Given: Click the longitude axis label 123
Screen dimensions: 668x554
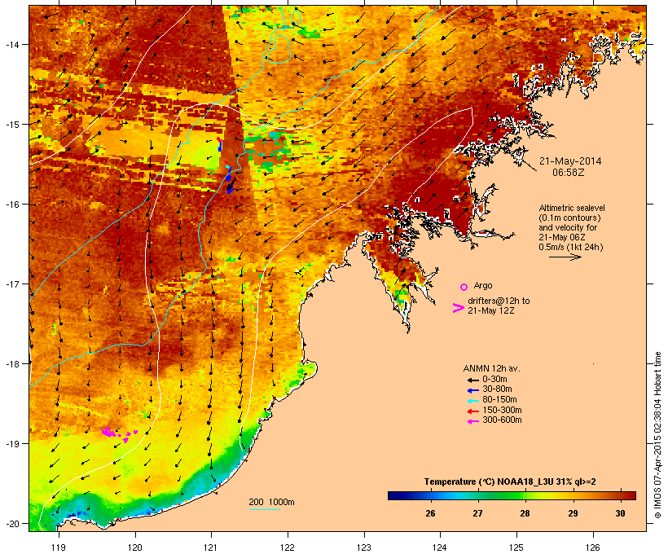Looking at the screenshot, I should point(364,547).
